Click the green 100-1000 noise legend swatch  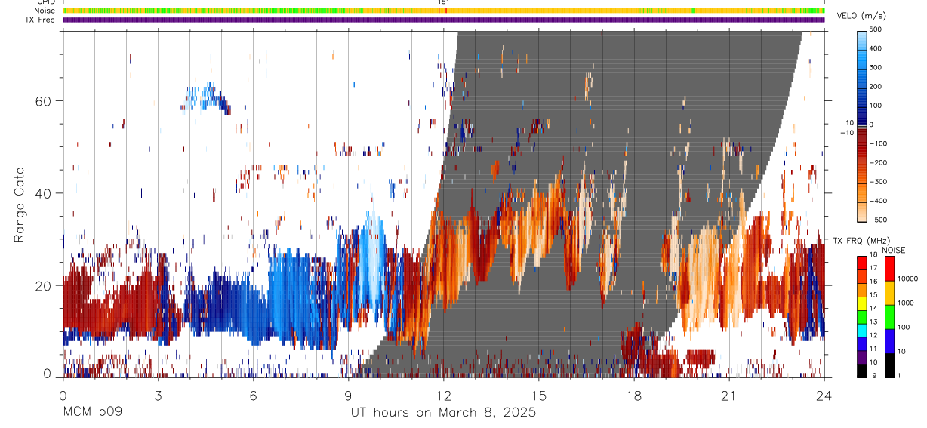890,316
